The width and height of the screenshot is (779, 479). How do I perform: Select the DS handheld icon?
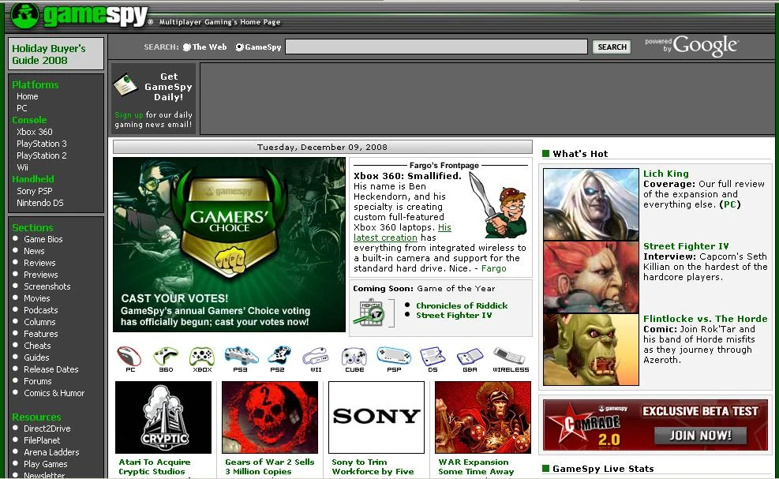(x=431, y=355)
